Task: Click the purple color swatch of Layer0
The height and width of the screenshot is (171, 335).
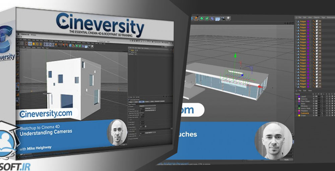Action: [x=299, y=97]
